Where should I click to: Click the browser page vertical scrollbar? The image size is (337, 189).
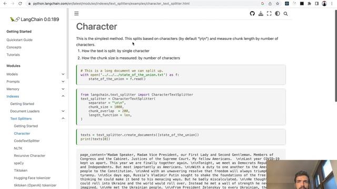pyautogui.click(x=336, y=56)
